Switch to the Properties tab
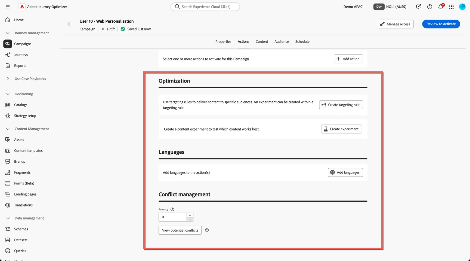The image size is (470, 261). point(223,42)
